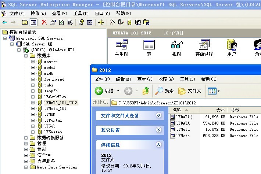Image resolution: width=261 pixels, height=174 pixels.
Task: Collapse the 详细信息 panel chevron
Action: (x=159, y=145)
